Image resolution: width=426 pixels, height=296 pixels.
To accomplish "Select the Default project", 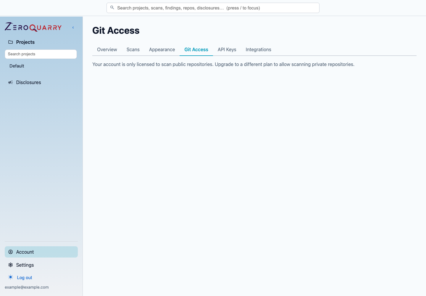I will (17, 66).
